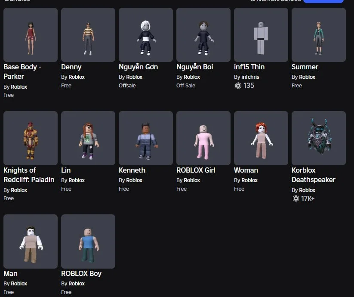Click the Robux icon beside 17K+
Image resolution: width=354 pixels, height=297 pixels.
pos(296,198)
